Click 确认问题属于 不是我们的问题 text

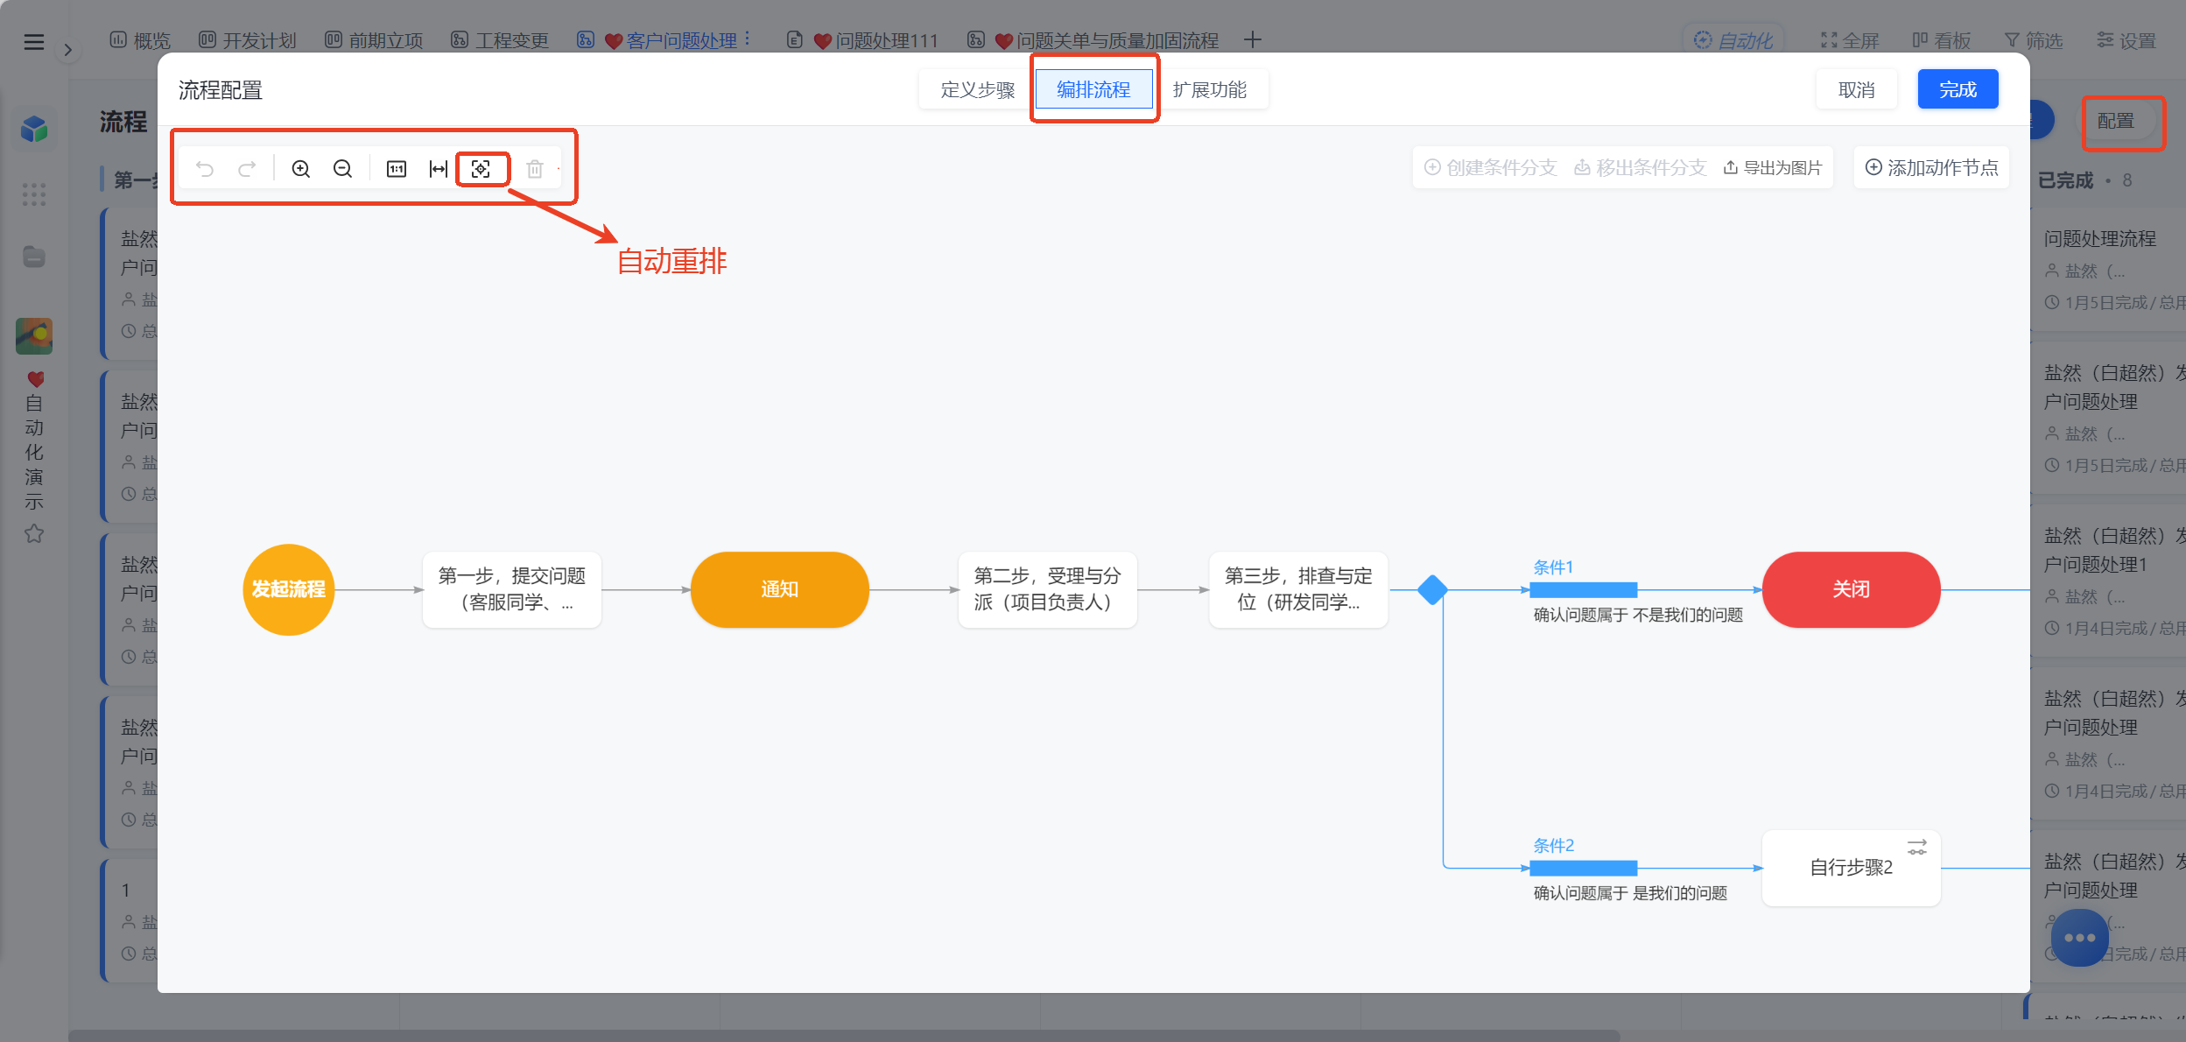(x=1638, y=616)
